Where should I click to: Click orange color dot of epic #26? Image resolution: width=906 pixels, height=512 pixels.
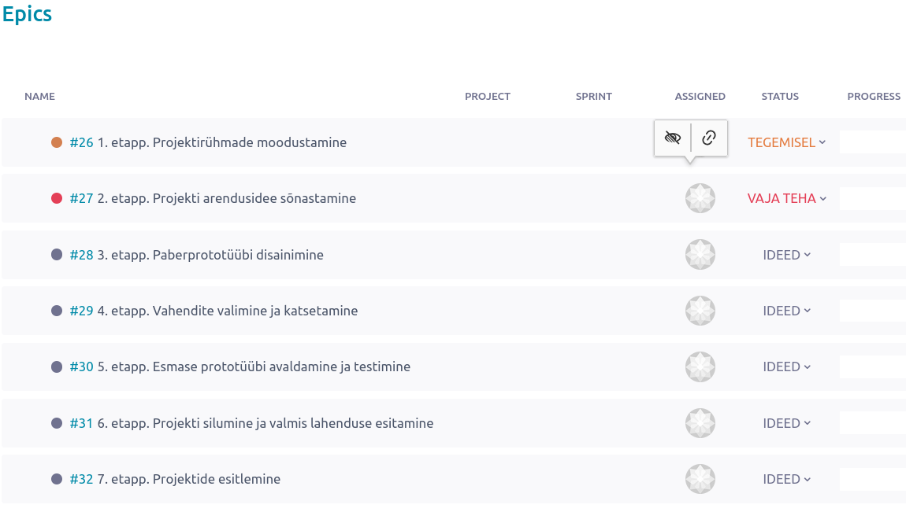point(57,142)
